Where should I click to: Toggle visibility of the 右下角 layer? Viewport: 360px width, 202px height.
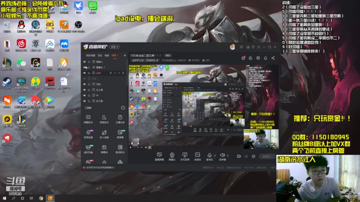click(85, 101)
